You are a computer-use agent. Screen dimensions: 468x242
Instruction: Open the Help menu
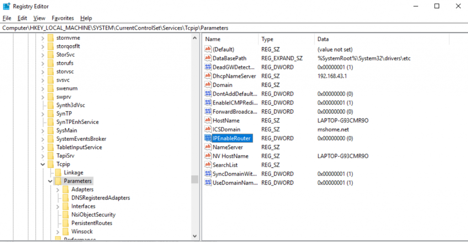click(x=86, y=18)
